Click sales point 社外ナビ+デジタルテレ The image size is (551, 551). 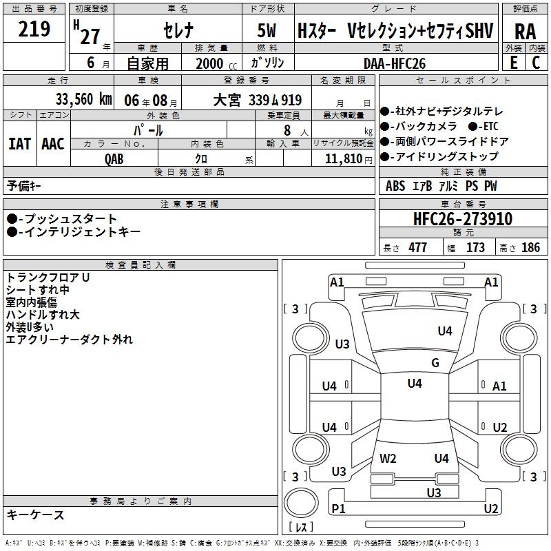point(441,112)
